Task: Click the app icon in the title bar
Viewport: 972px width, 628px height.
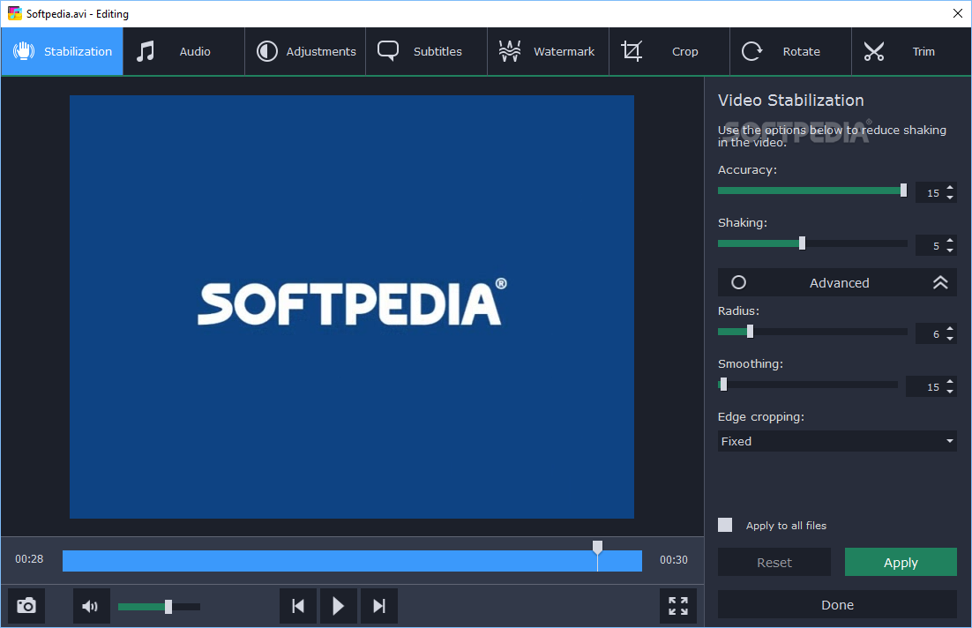Action: point(15,13)
